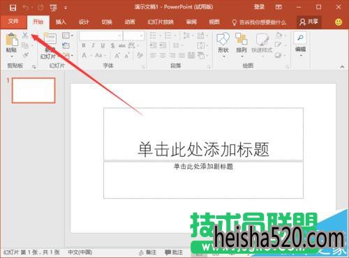
Task: Click the Reset slide icon
Action: (66, 45)
